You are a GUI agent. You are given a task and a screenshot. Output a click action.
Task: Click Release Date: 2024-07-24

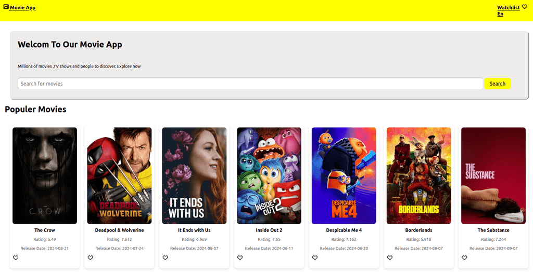point(119,249)
